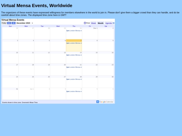Click the Print printer icon
Image resolution: width=182 pixels, height=136 pixels.
[85, 23]
